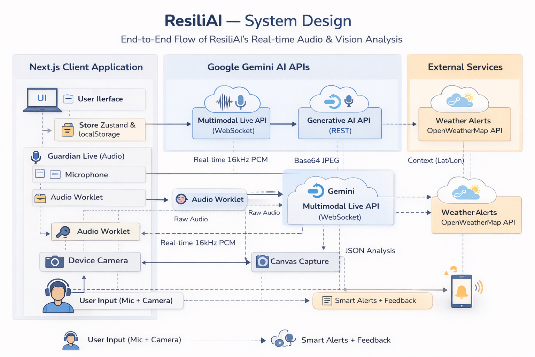Image resolution: width=535 pixels, height=357 pixels.
Task: Click the microphone icon beside Guardian Live
Action: point(36,157)
